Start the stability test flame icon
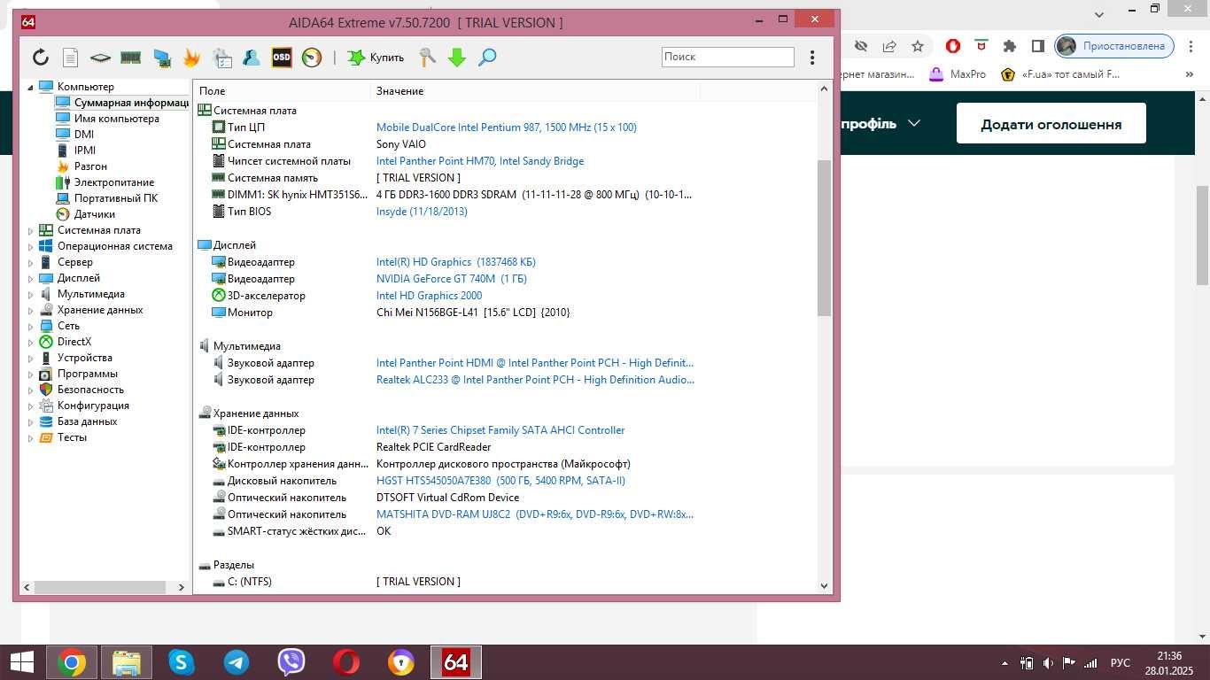This screenshot has height=680, width=1210. coord(191,58)
